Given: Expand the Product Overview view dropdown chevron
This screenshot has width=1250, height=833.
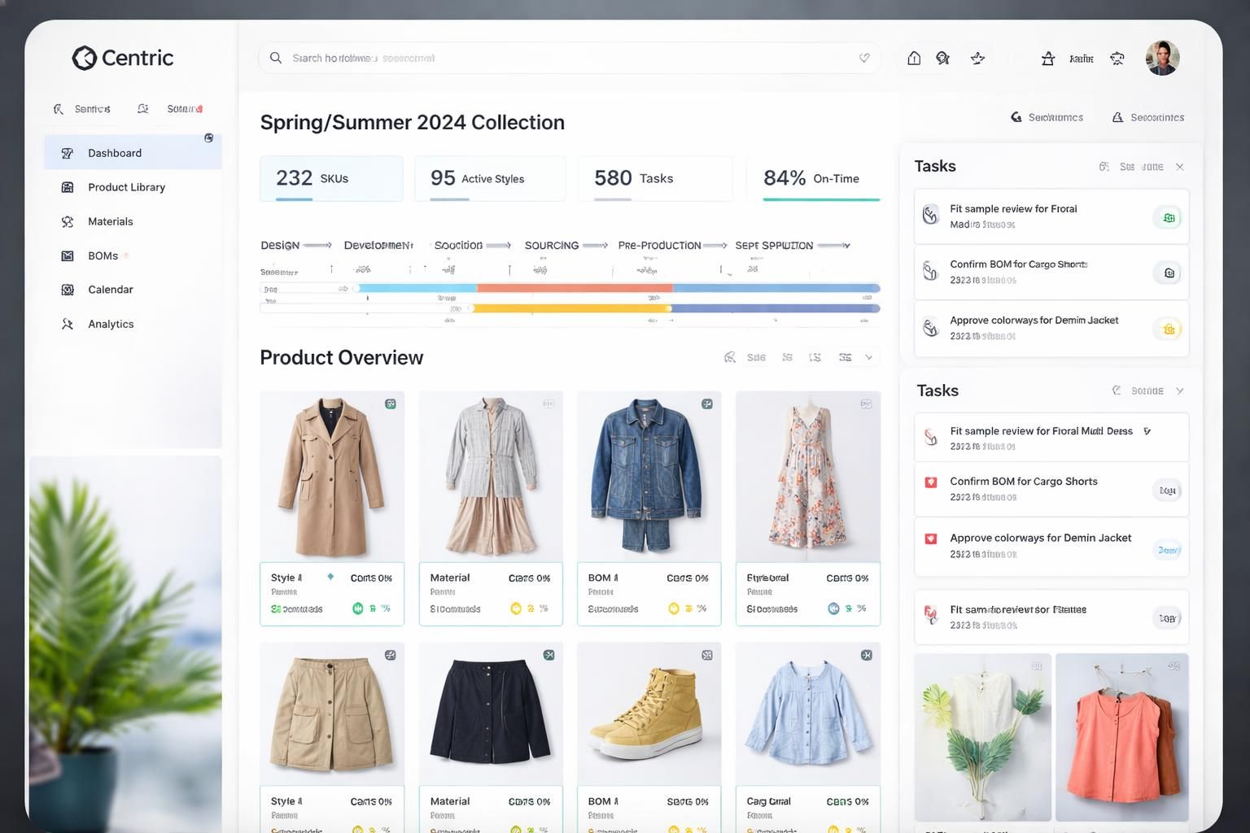Looking at the screenshot, I should coord(869,357).
